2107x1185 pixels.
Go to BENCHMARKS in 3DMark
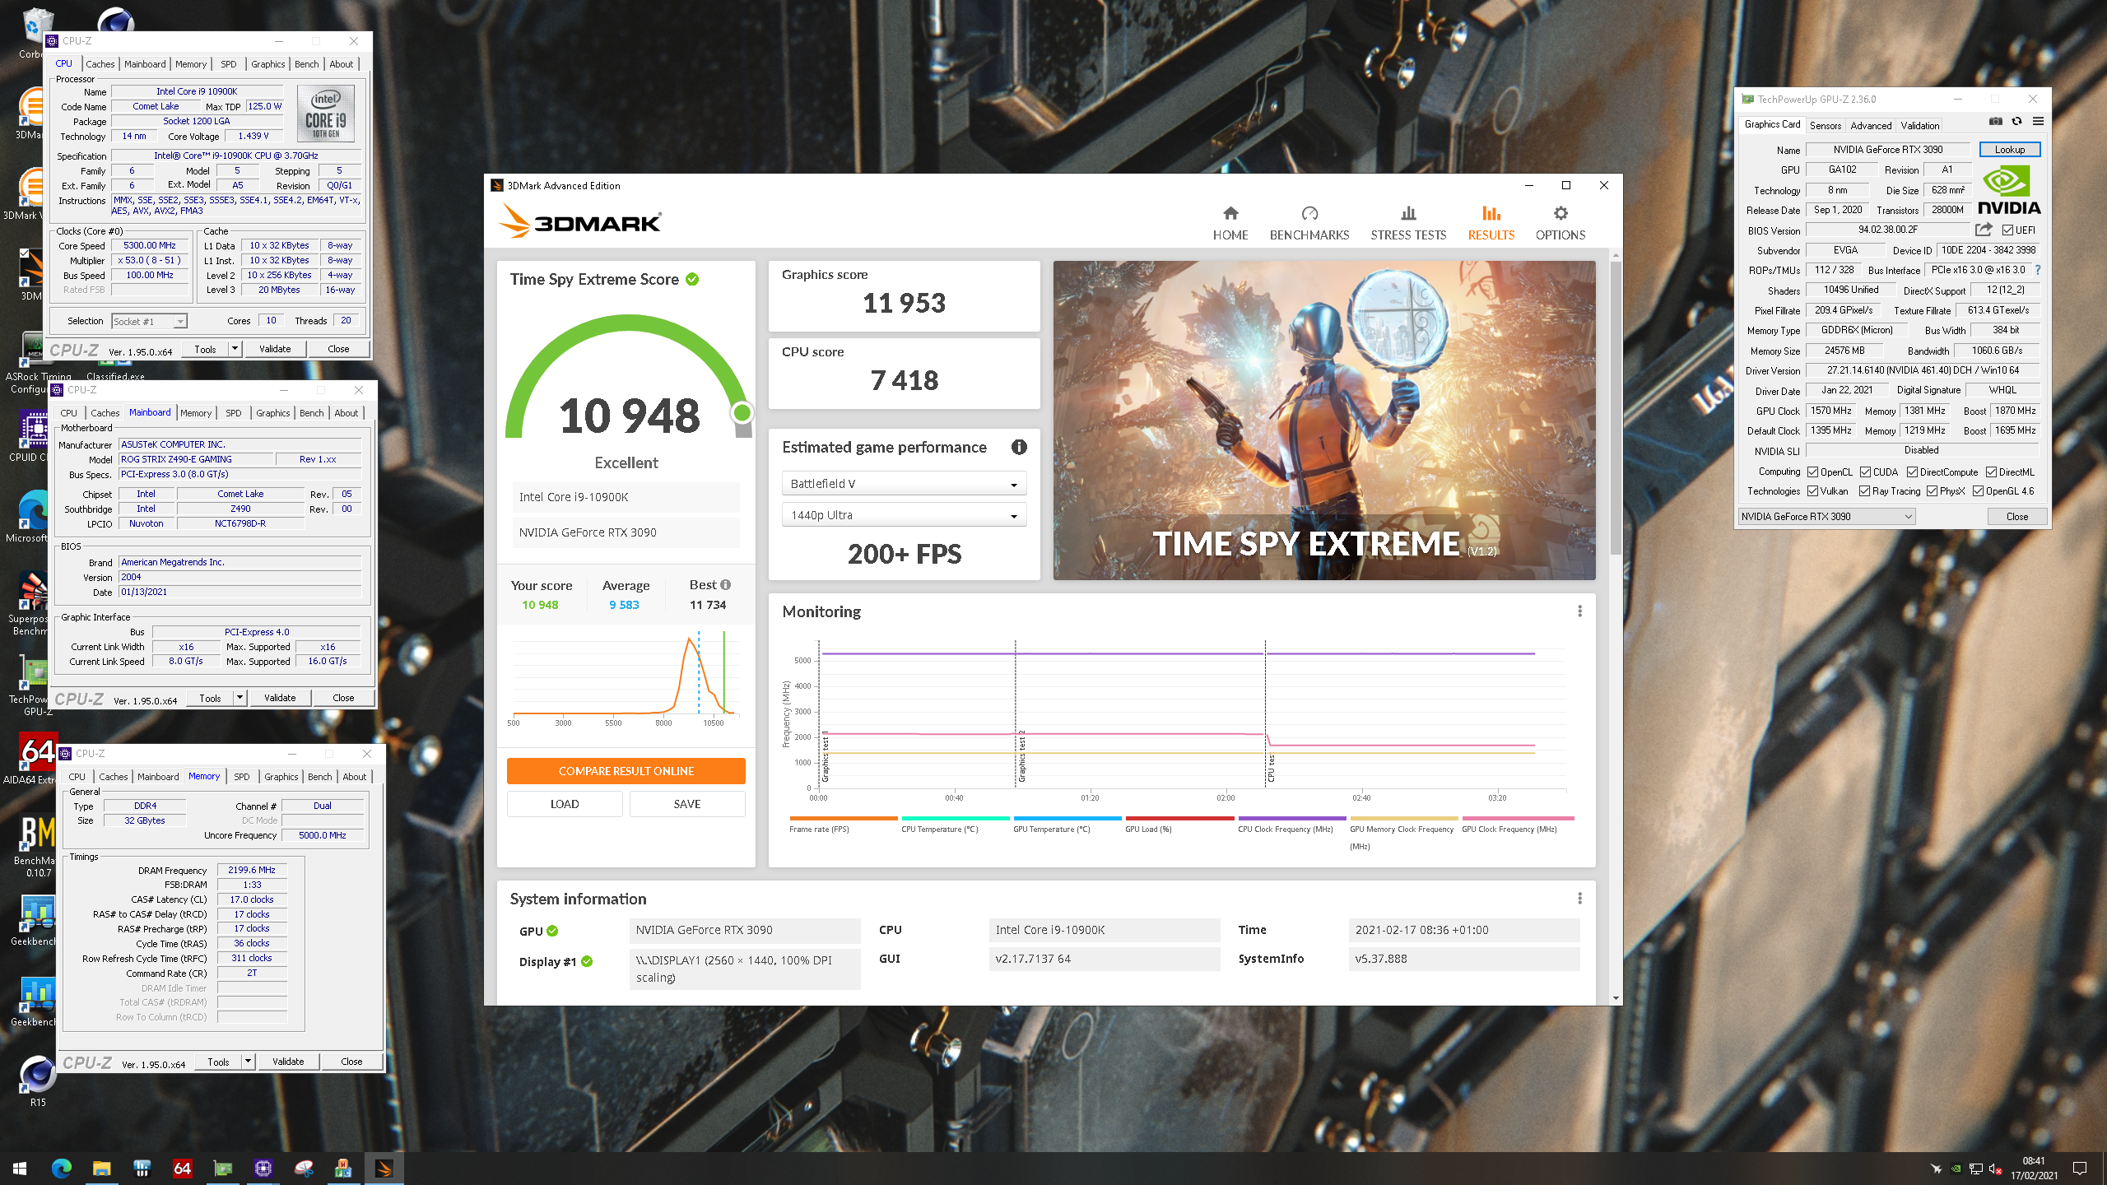tap(1309, 223)
